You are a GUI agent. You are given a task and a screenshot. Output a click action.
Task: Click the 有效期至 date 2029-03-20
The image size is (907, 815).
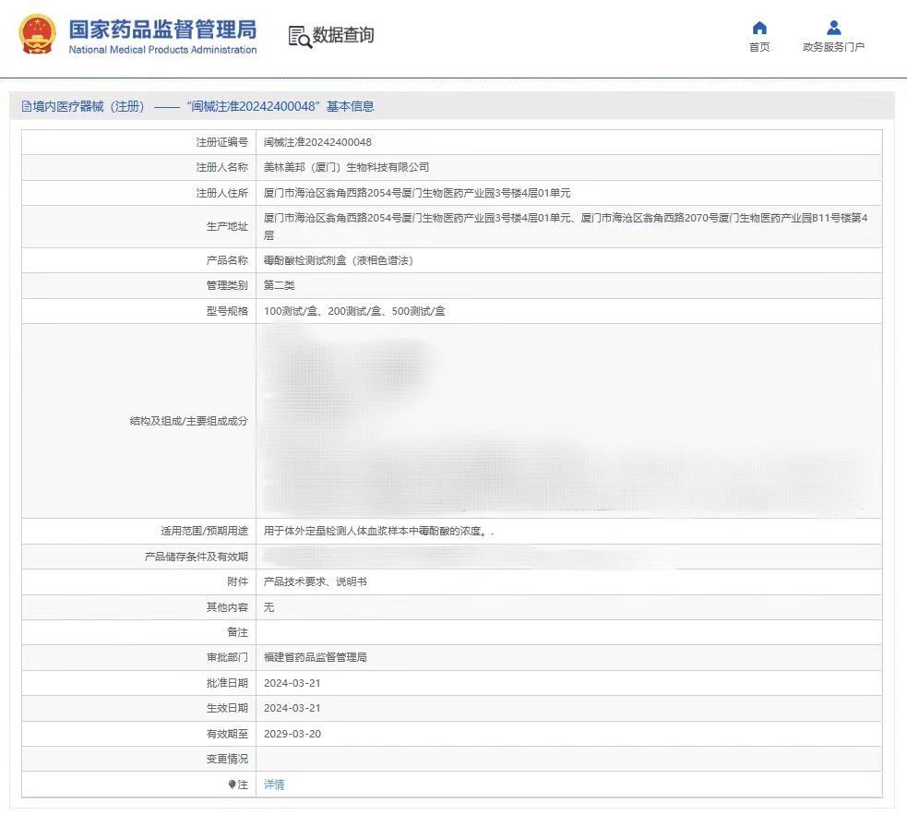pos(292,734)
